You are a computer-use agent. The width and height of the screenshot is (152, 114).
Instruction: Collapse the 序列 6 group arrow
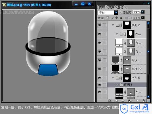(x=117, y=85)
